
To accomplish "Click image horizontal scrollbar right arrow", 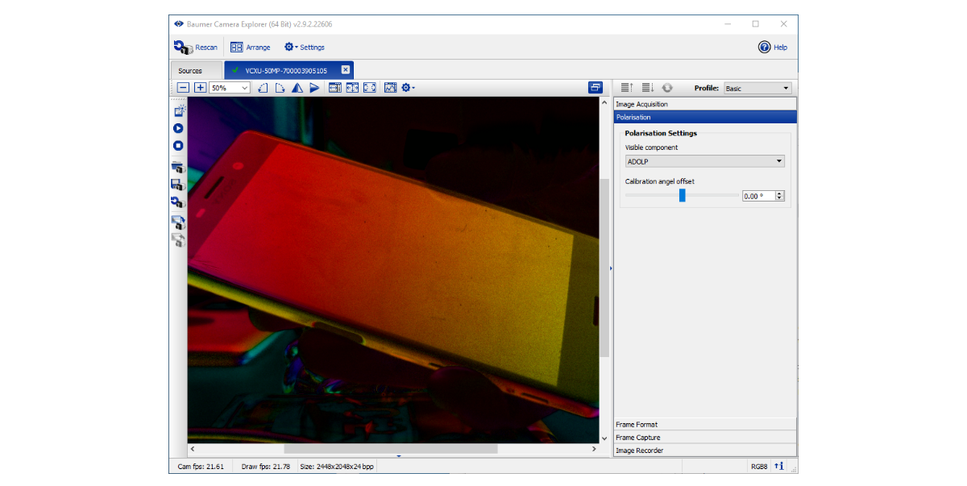I will click(x=596, y=449).
